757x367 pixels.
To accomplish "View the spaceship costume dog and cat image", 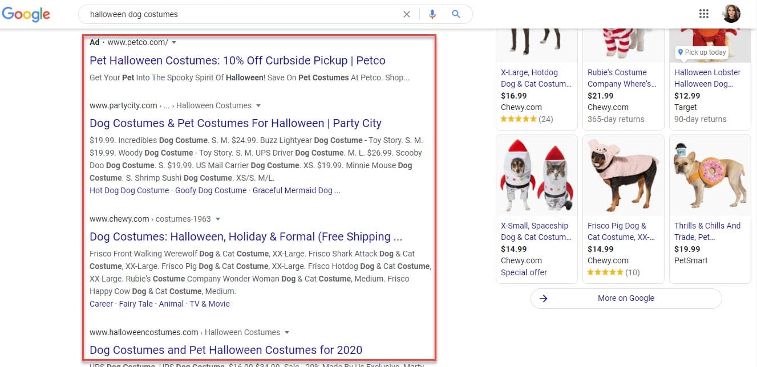I will (537, 176).
